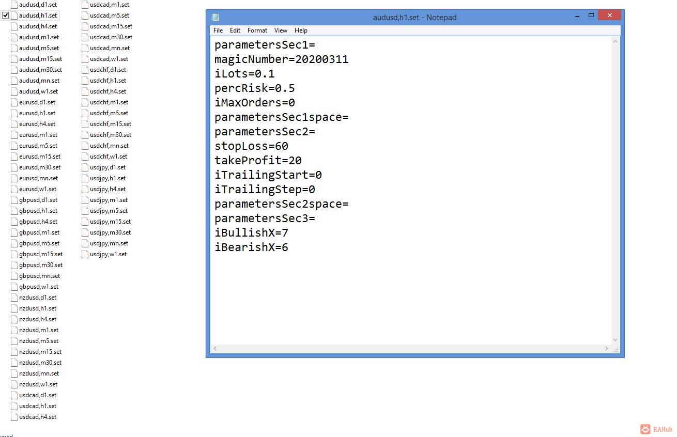Select the file name eurusd,m1.set
The height and width of the screenshot is (437, 677).
(38, 135)
